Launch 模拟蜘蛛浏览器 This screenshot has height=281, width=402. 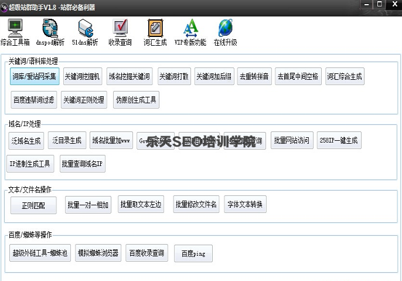(98, 253)
